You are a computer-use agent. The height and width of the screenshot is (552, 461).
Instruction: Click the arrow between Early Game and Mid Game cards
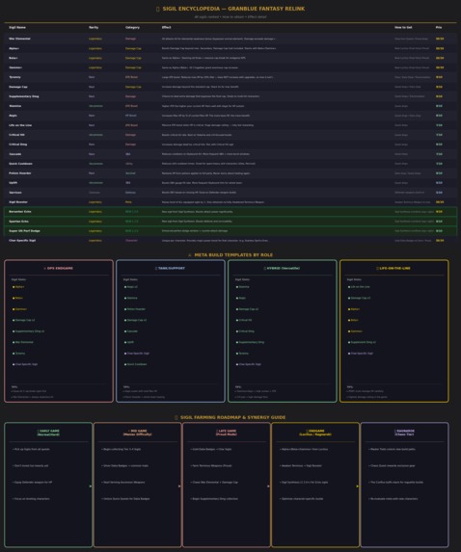click(91, 486)
